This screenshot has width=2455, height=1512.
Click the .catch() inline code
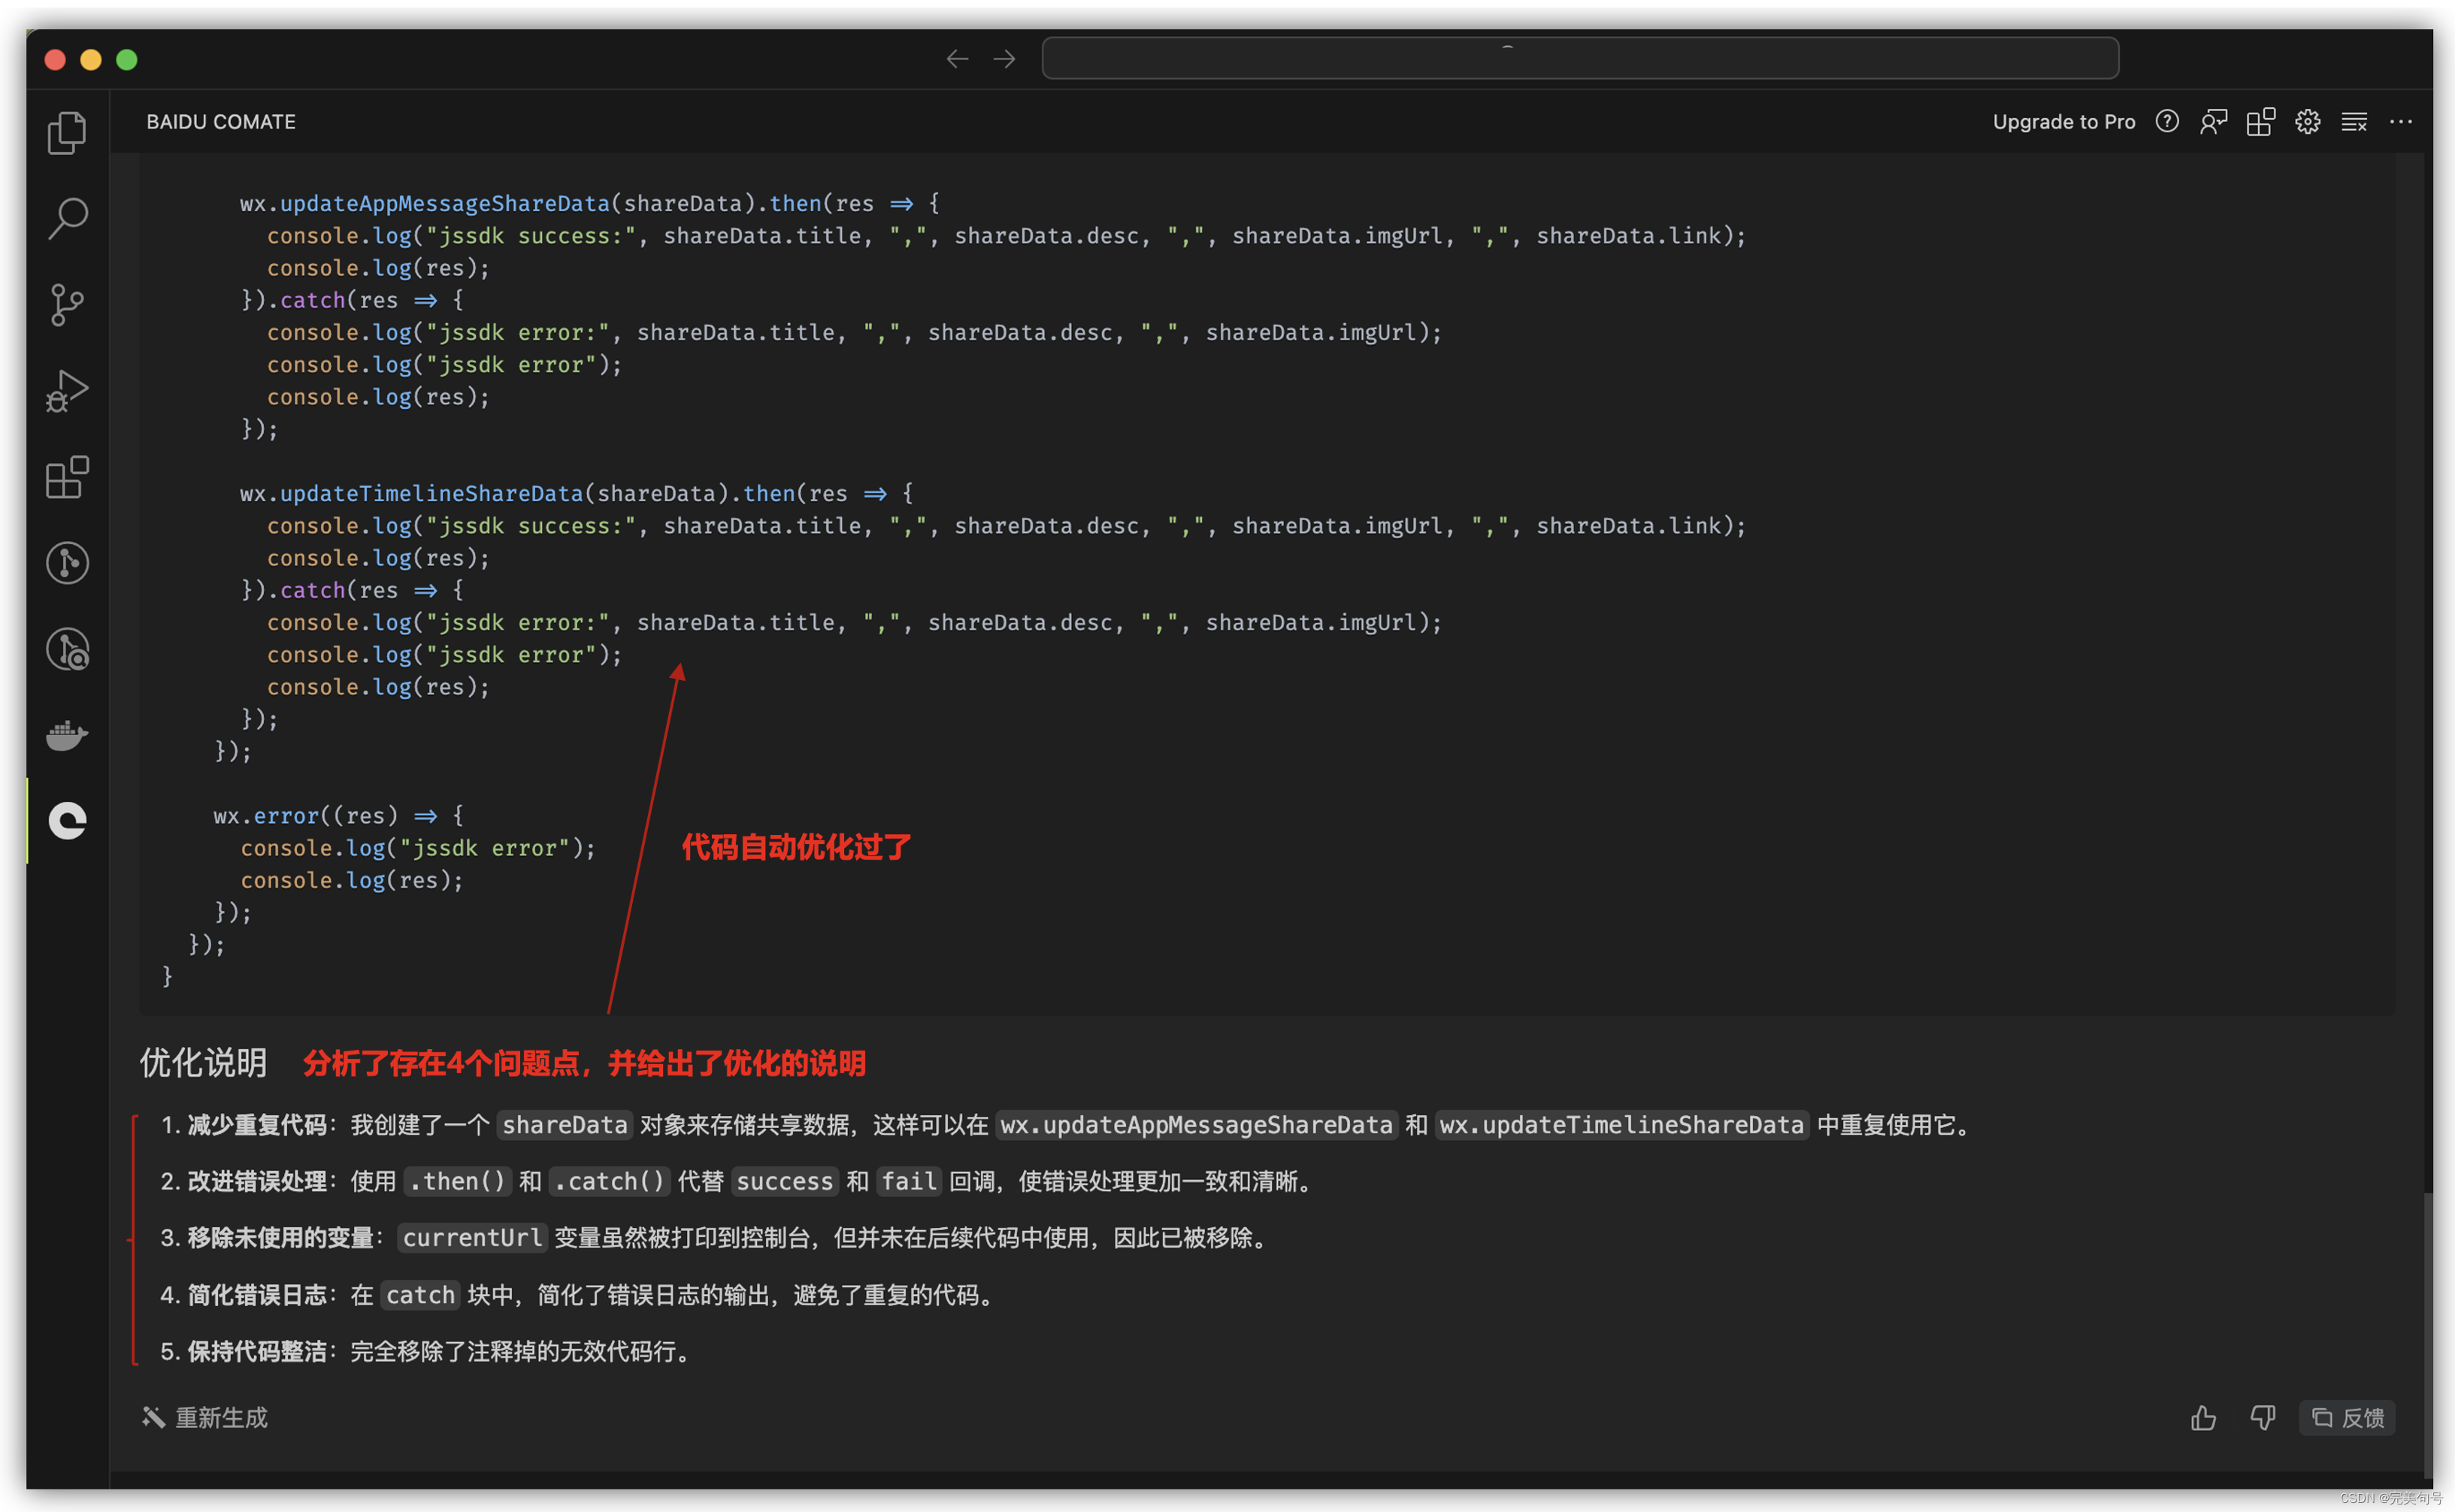609,1181
